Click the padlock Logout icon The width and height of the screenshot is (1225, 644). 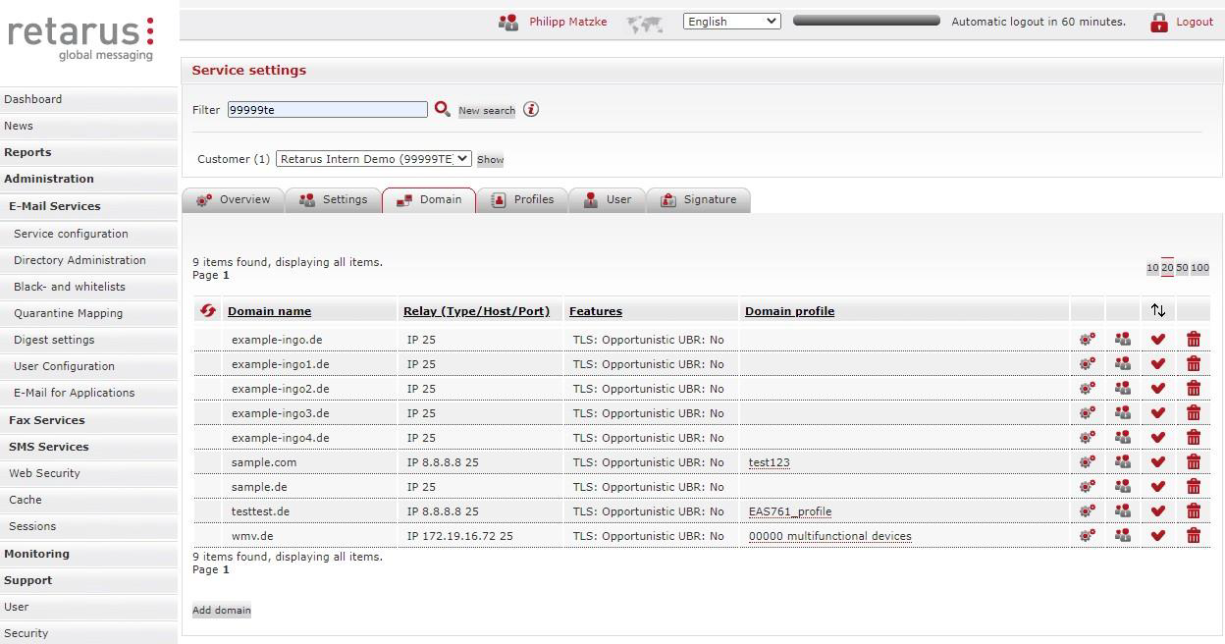1158,23
